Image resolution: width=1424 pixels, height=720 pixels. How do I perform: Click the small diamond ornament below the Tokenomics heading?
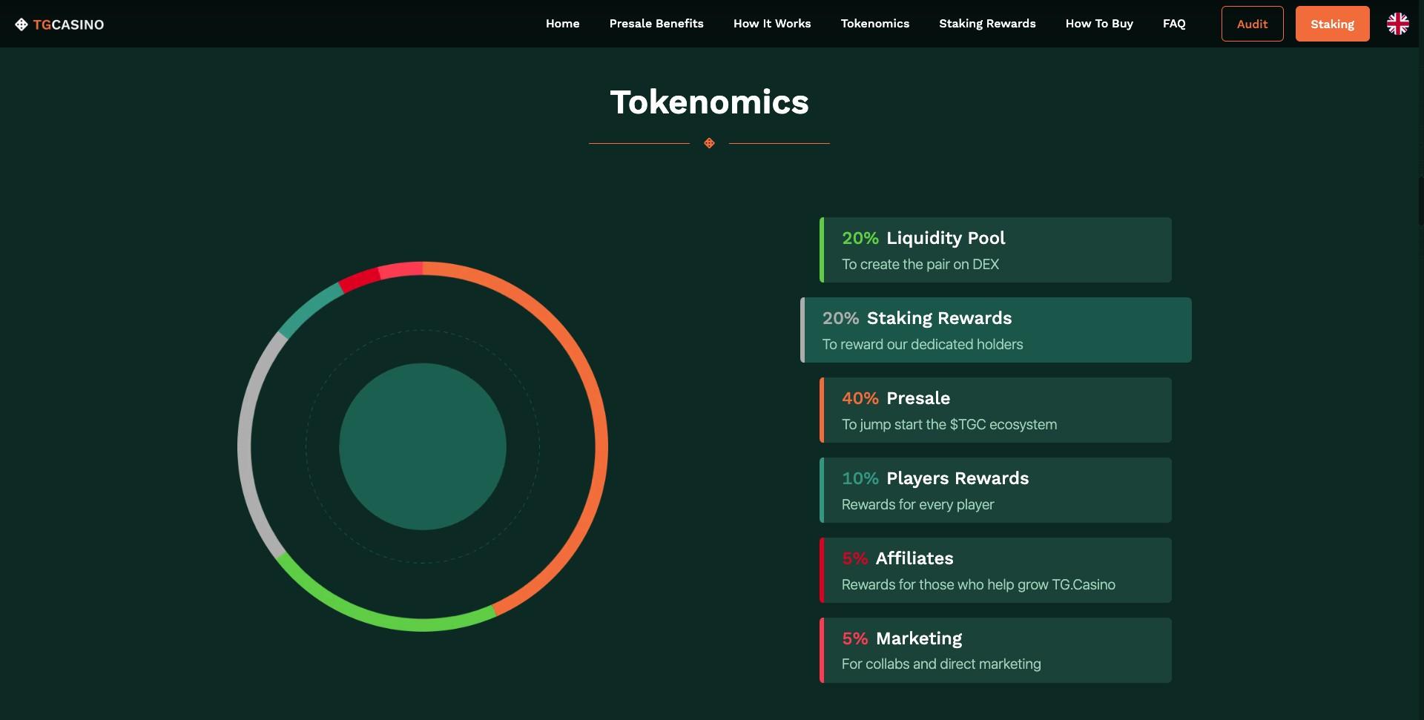click(x=709, y=143)
